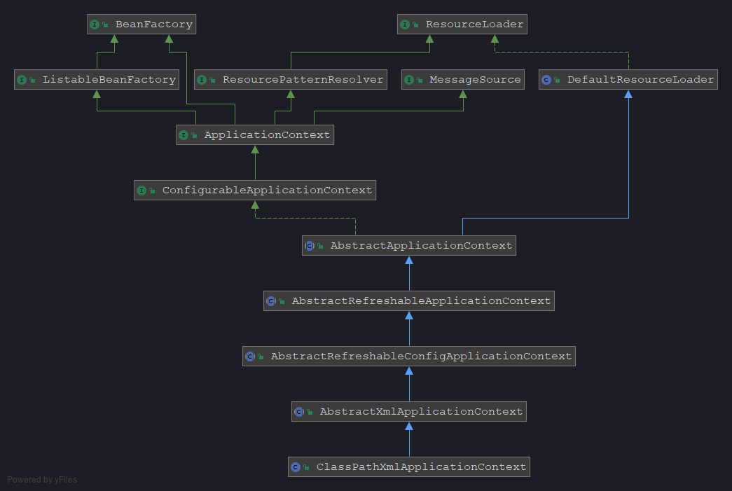
Task: Select the AbstractRefreshableApplicationContext node
Action: pos(408,300)
